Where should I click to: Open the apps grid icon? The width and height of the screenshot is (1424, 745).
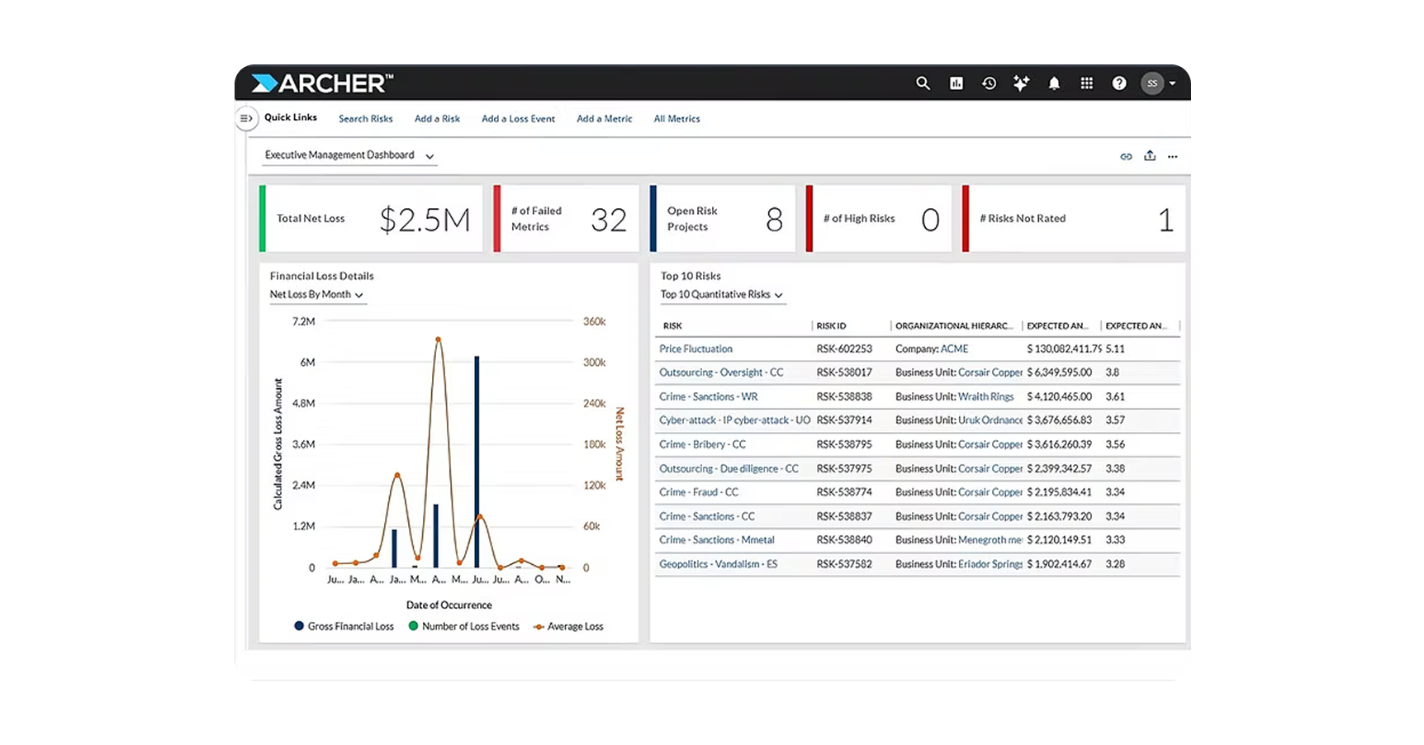[x=1087, y=83]
